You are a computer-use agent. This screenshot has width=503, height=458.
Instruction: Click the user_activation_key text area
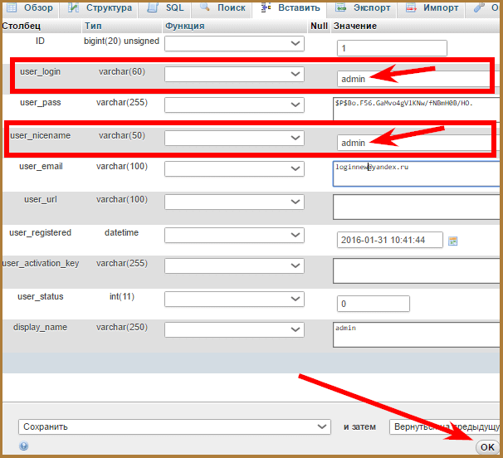coord(417,270)
